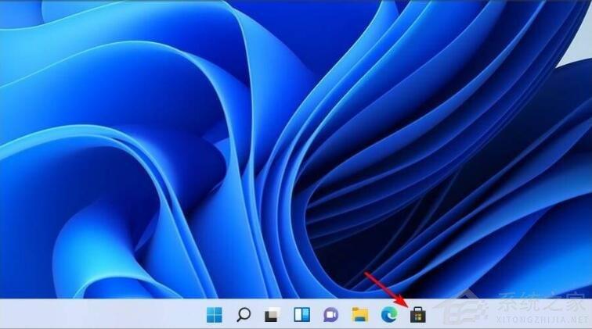Open File Explorer from the taskbar
Viewport: 592px width, 329px height.
coord(359,314)
